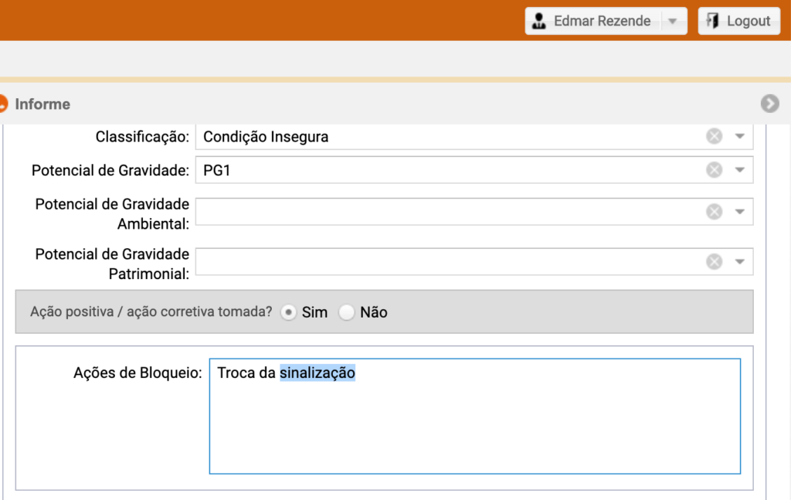Click the empty Potencial de Gravidade Ambiental field
This screenshot has width=791, height=500.
474,212
